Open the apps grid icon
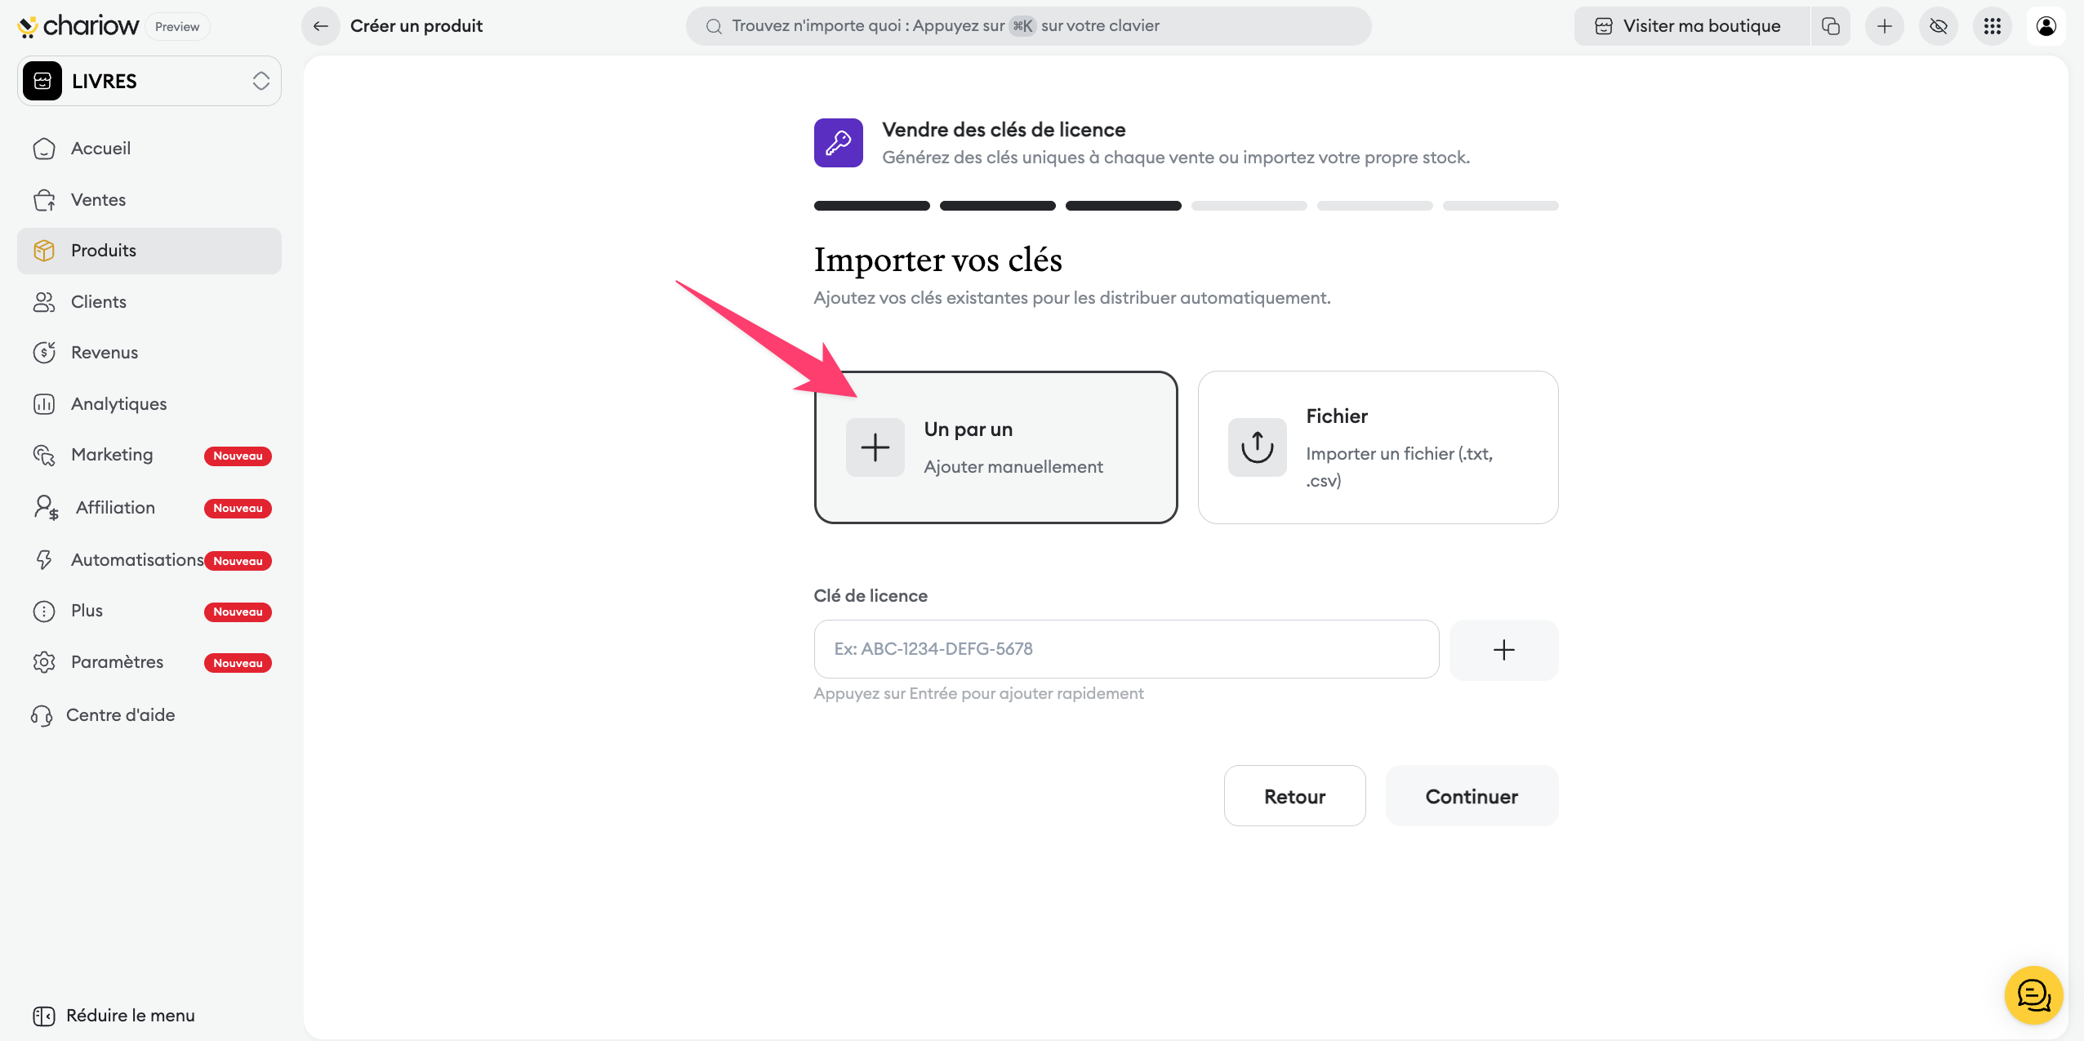2084x1041 pixels. click(1992, 26)
